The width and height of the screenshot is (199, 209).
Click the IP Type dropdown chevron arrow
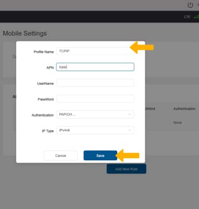point(129,130)
